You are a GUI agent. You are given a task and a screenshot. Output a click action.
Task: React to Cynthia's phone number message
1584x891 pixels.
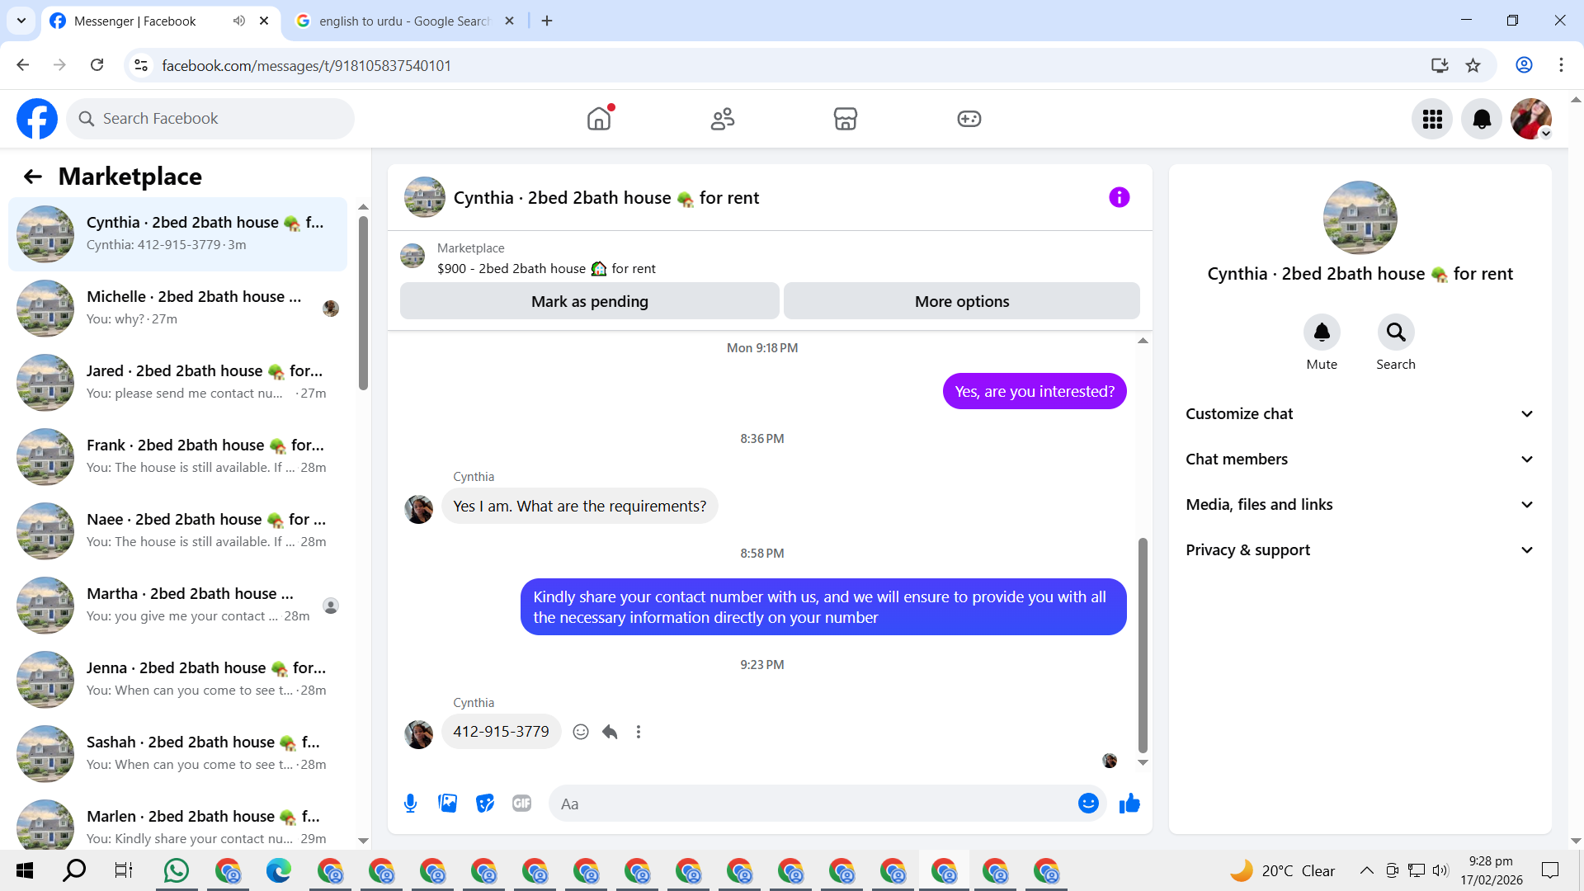pyautogui.click(x=581, y=732)
